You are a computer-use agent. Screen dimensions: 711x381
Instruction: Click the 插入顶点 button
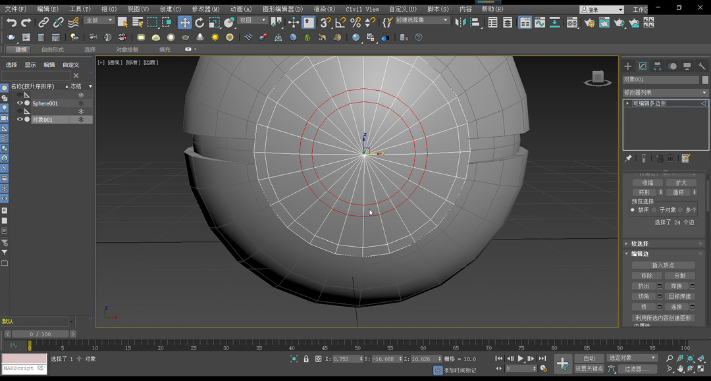click(663, 265)
